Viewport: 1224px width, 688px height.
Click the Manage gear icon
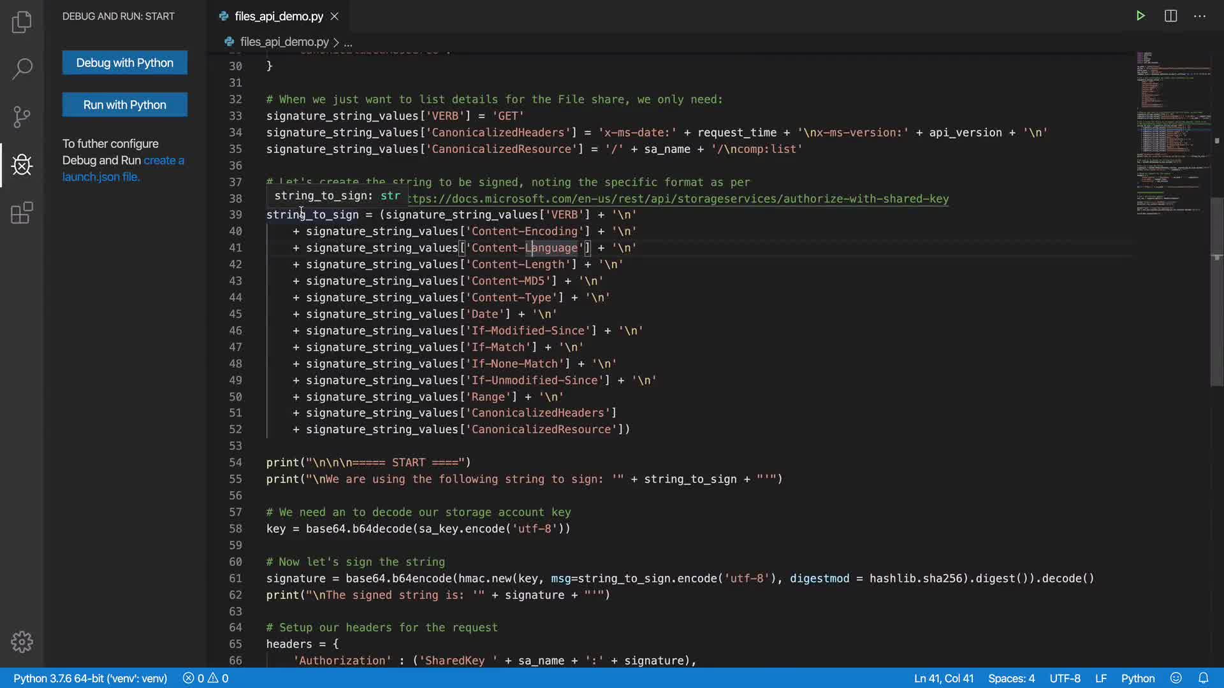[22, 641]
